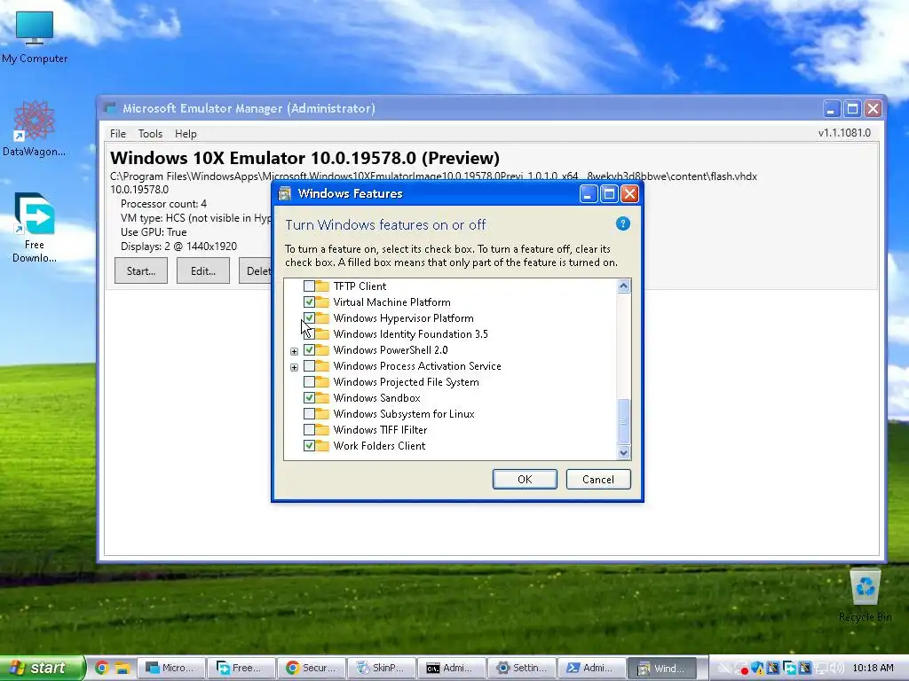This screenshot has width=909, height=681.
Task: Enable Windows Projected File System checkbox
Action: tap(309, 381)
